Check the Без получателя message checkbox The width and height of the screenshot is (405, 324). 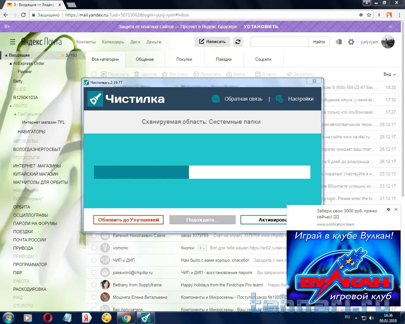[94, 309]
